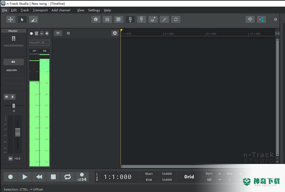Click the Master pan slider knob

[x=14, y=106]
